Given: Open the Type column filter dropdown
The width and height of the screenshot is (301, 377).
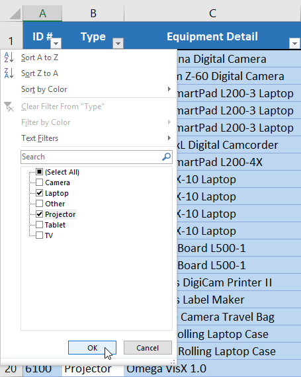Looking at the screenshot, I should [118, 44].
